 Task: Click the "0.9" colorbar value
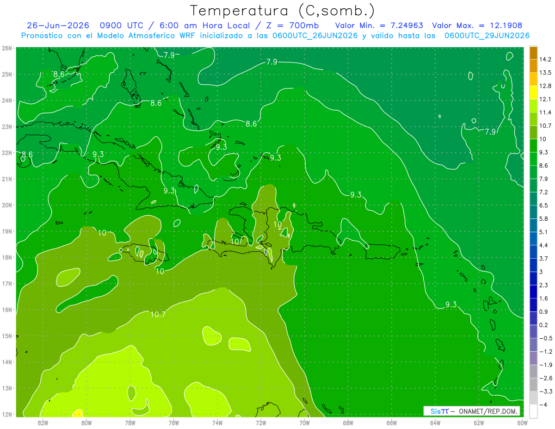543,311
